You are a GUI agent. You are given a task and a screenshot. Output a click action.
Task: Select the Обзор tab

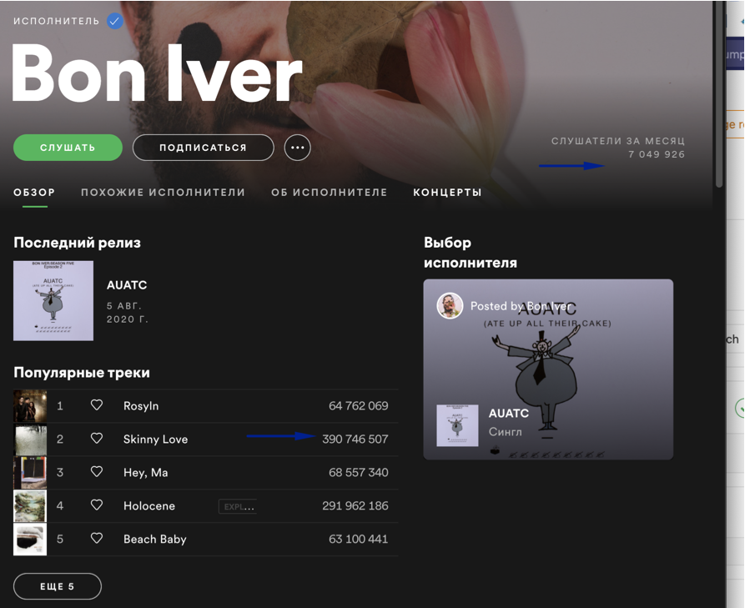[x=34, y=193]
